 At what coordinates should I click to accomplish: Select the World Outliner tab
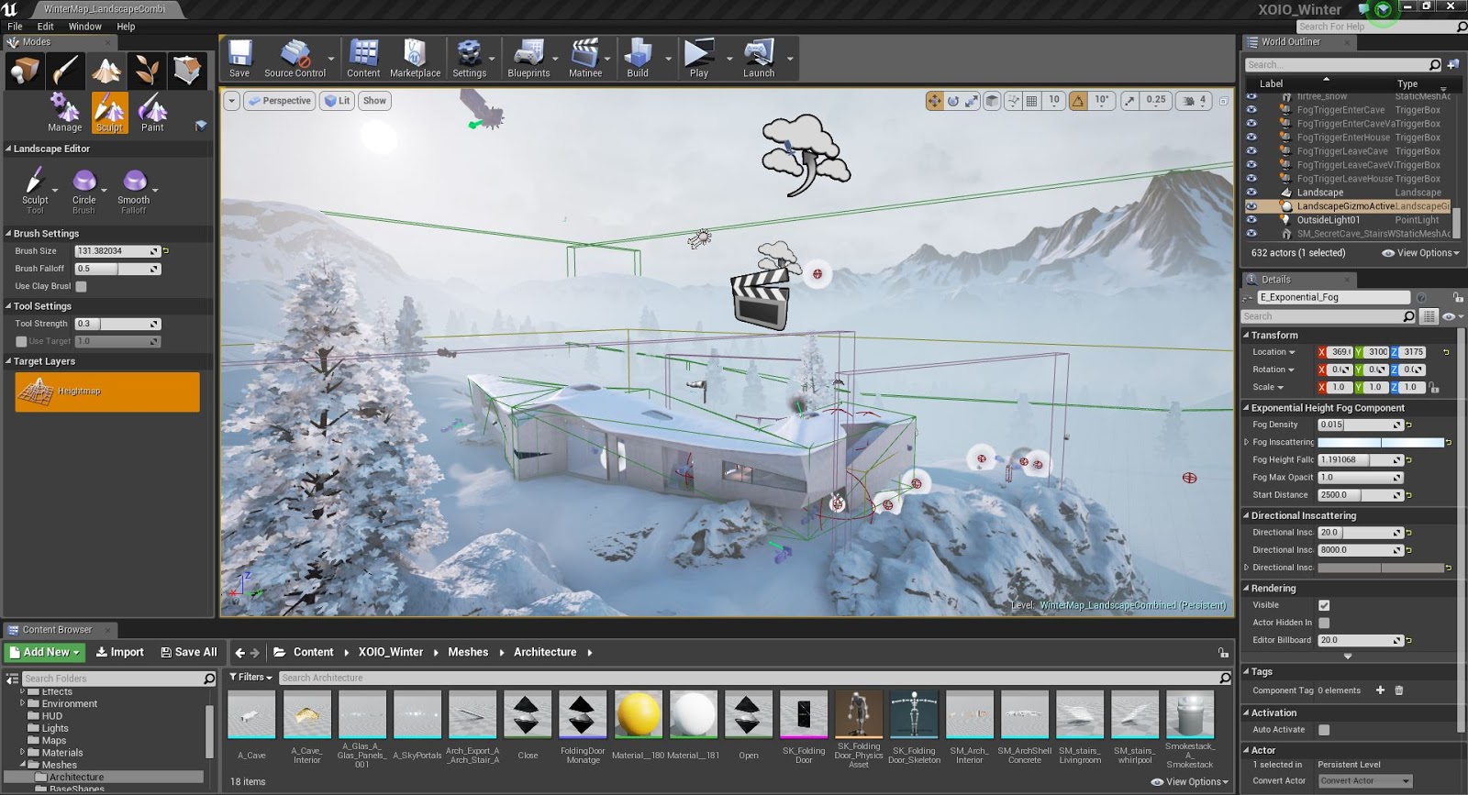pos(1290,42)
